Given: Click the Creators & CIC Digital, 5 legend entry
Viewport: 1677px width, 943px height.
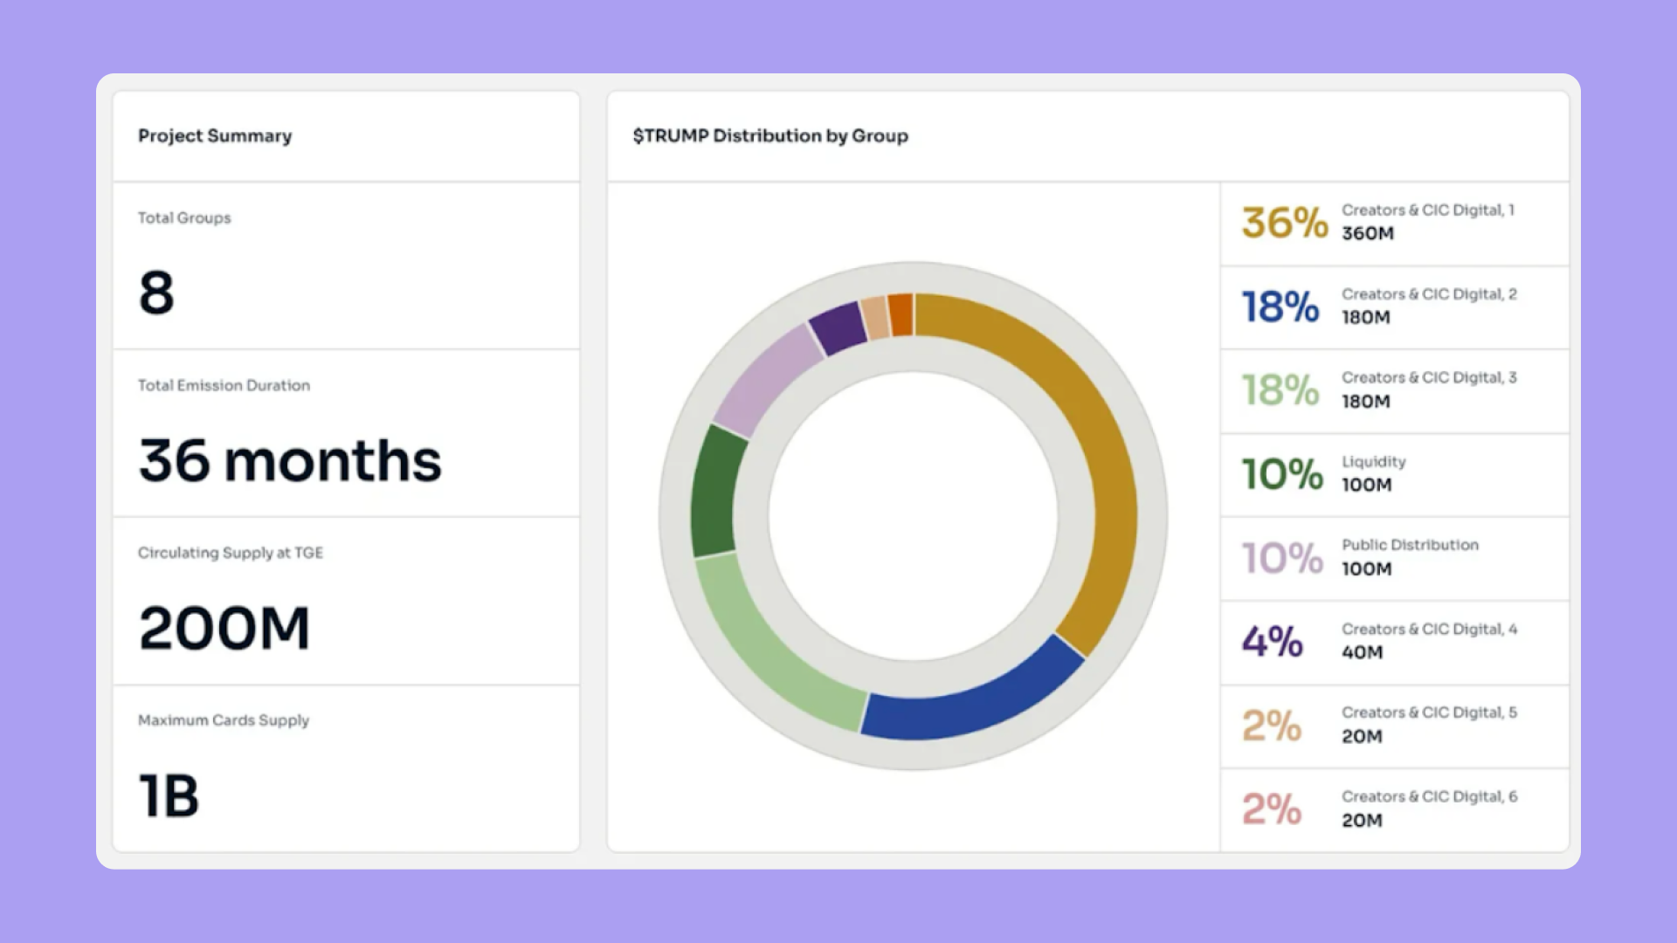Looking at the screenshot, I should pos(1394,726).
